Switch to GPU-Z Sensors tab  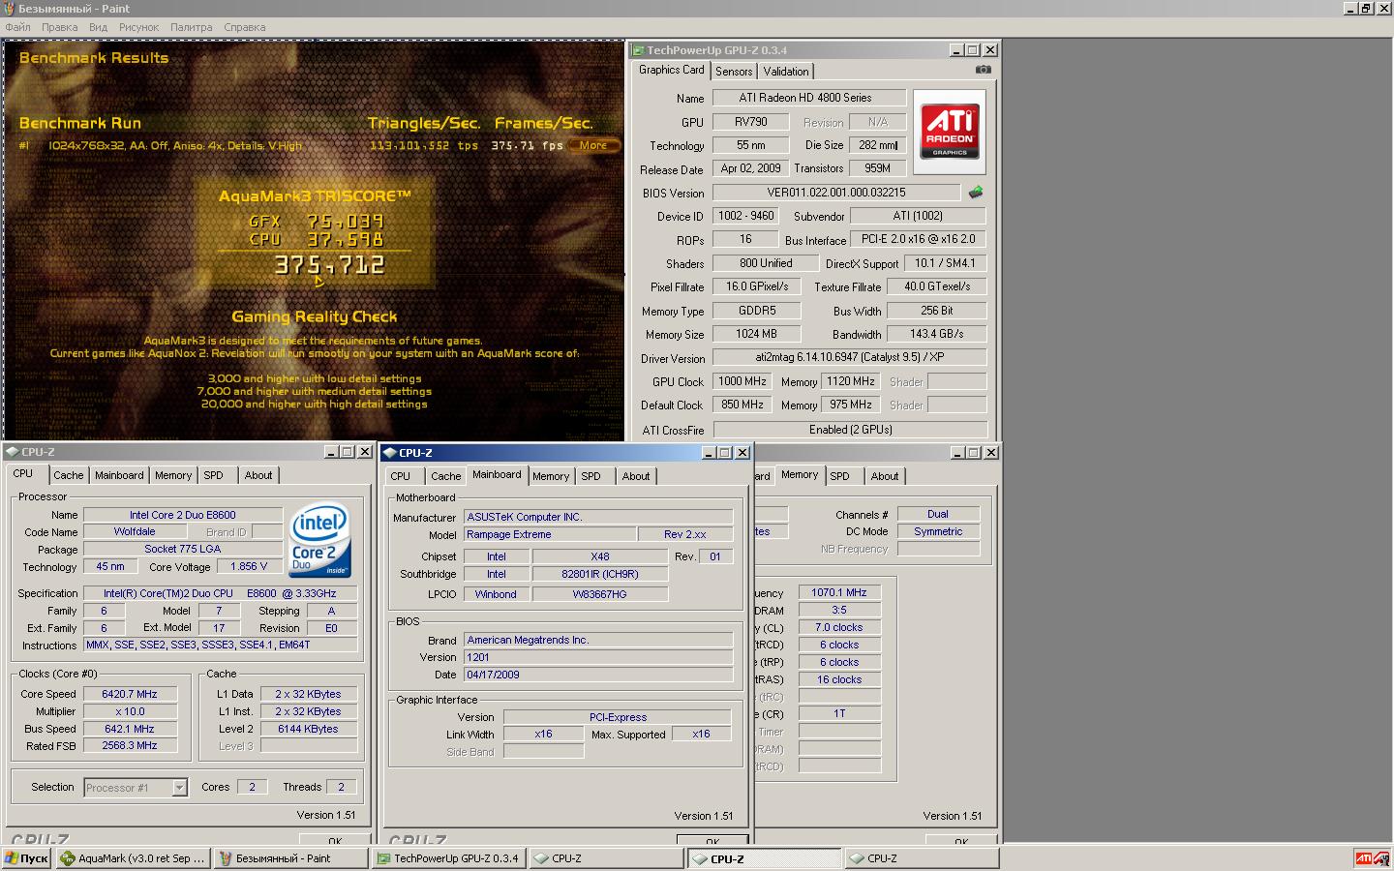[734, 72]
